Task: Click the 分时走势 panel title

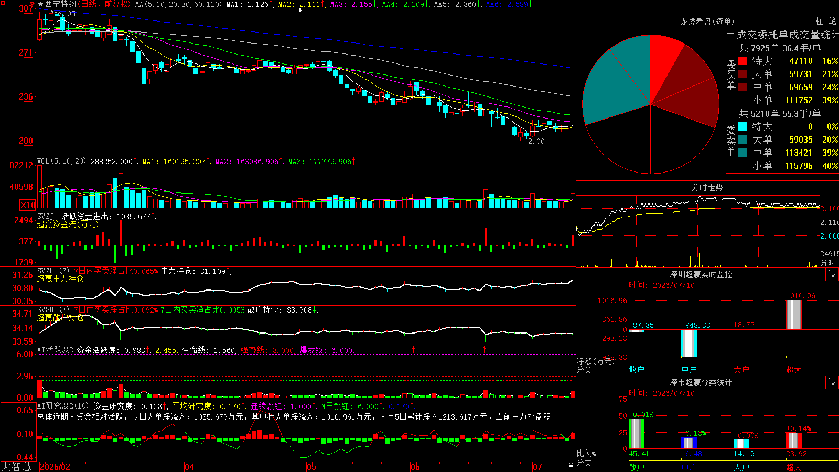Action: click(x=707, y=187)
